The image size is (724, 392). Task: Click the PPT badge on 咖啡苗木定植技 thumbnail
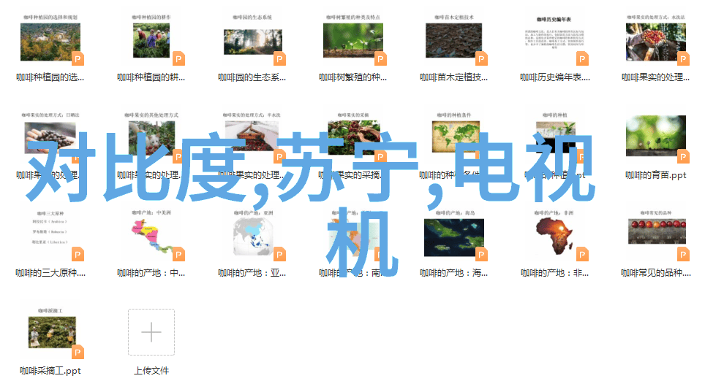pos(481,58)
